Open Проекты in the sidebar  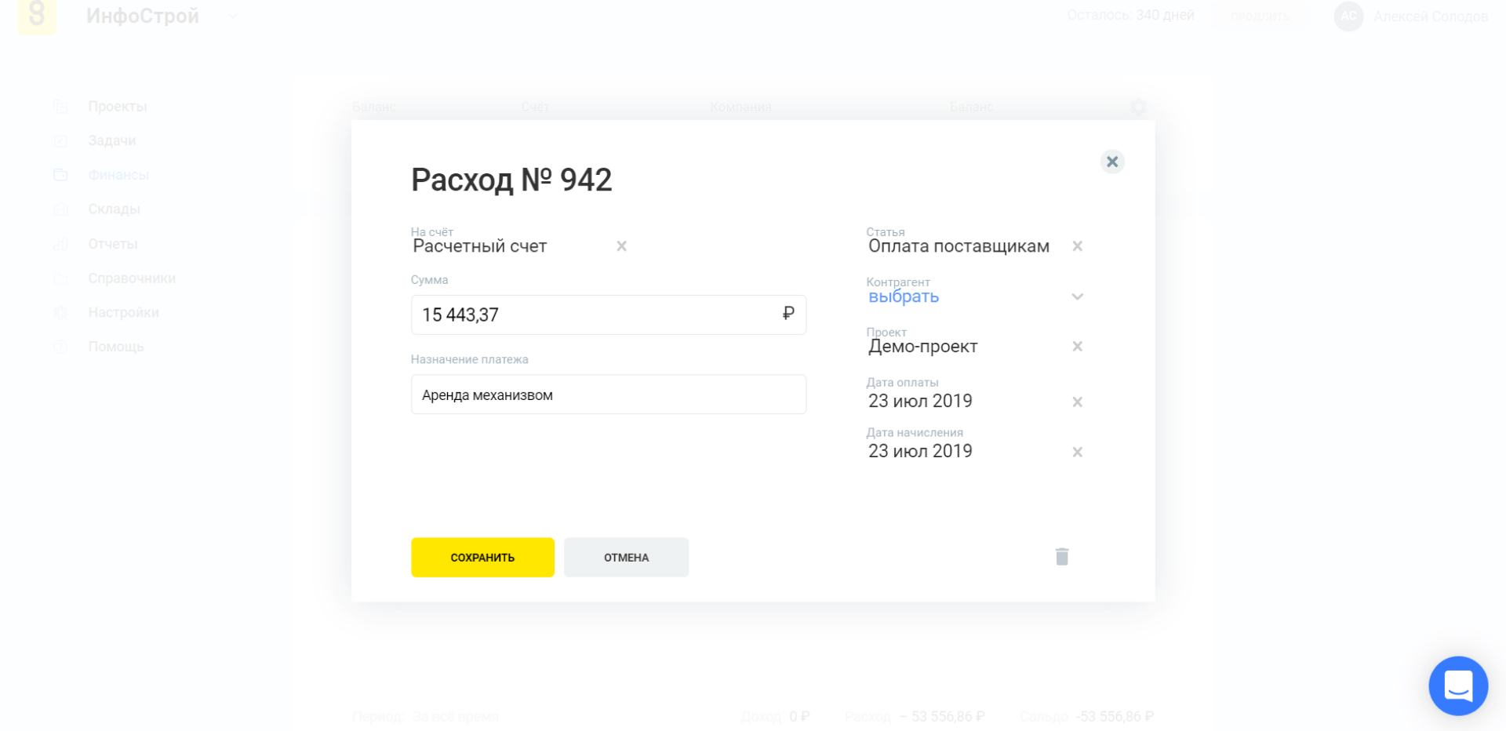pos(118,106)
